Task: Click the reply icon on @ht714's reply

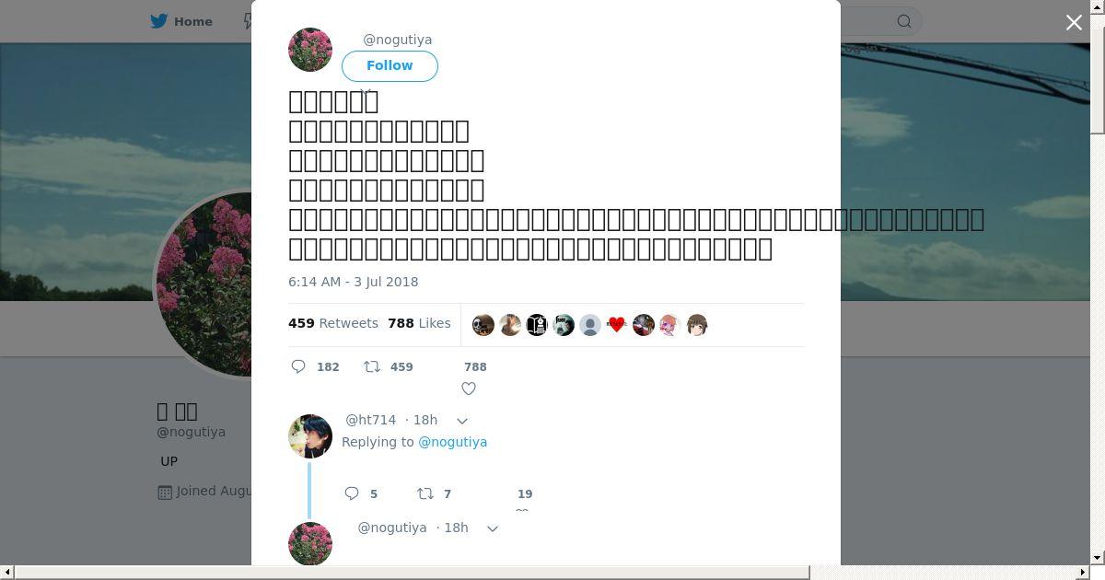Action: pyautogui.click(x=352, y=493)
